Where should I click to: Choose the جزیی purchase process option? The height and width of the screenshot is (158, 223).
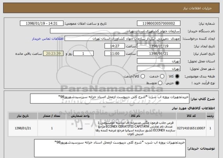pyautogui.click(x=177, y=83)
